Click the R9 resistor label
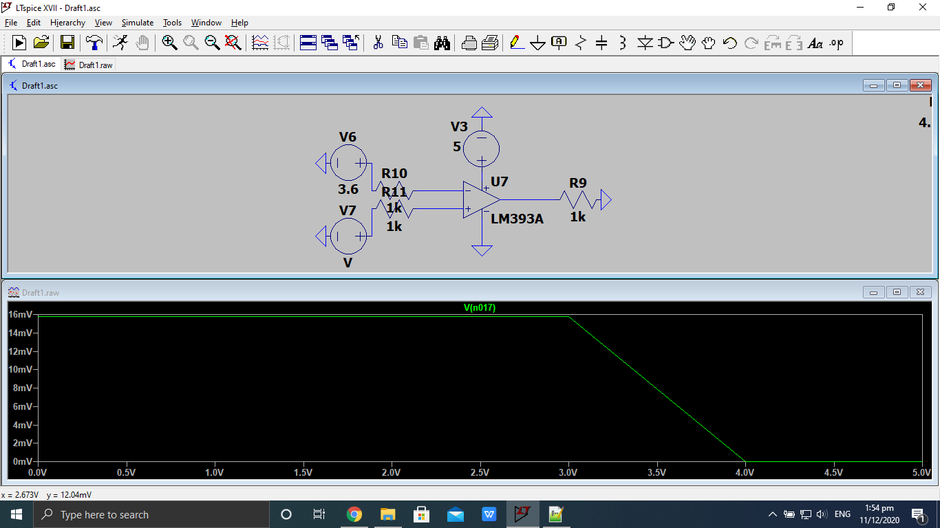This screenshot has width=940, height=528. [x=578, y=183]
